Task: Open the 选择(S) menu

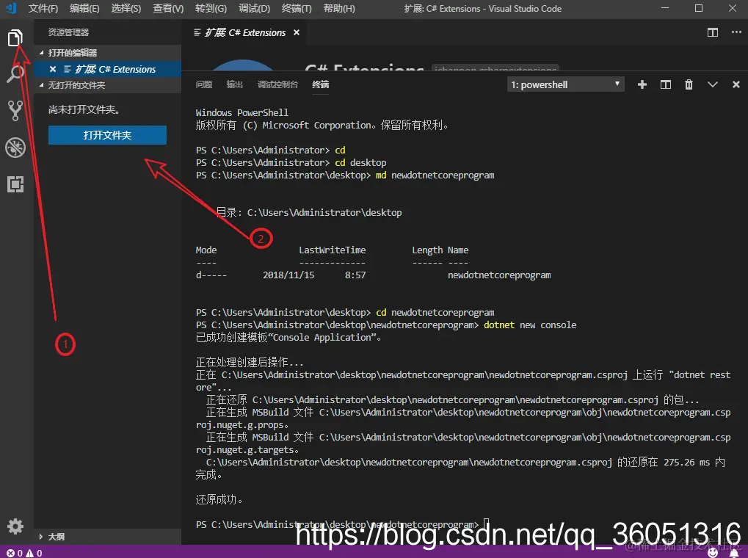Action: pos(126,8)
